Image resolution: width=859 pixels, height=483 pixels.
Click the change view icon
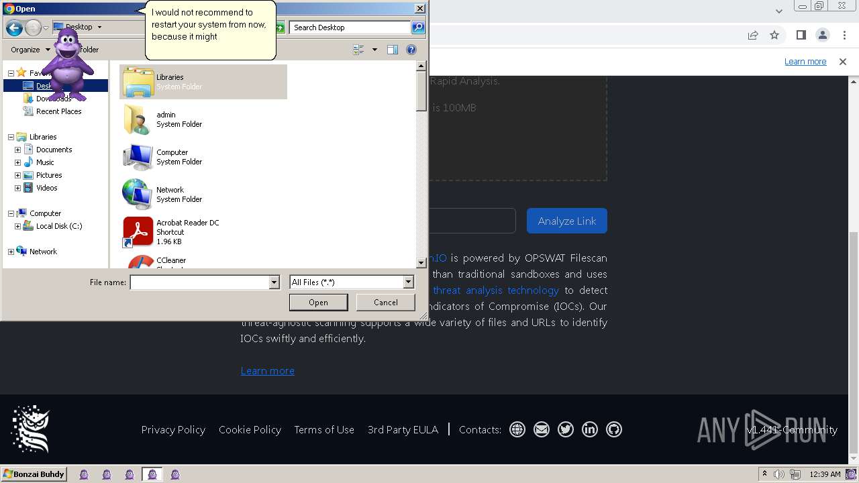358,50
